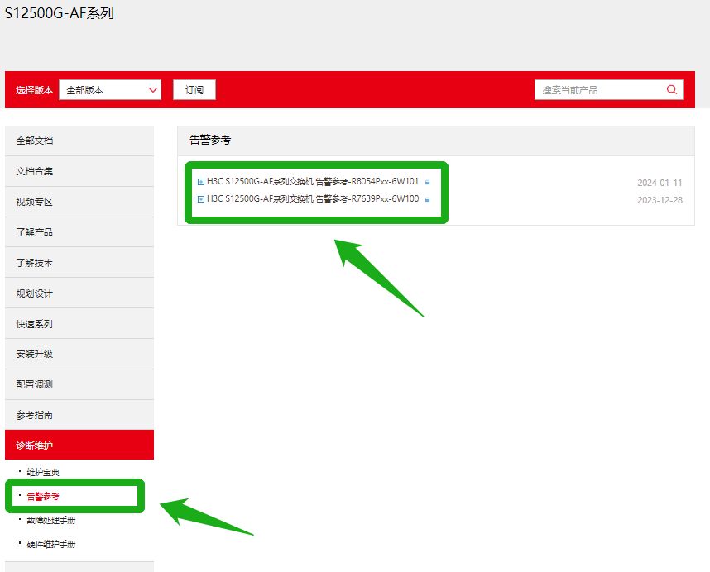Click lock icon after R8054Pxx-6W101 document
The width and height of the screenshot is (710, 572).
(427, 182)
